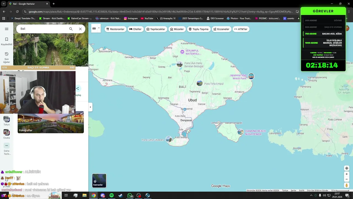Image resolution: width=353 pixels, height=199 pixels.
Task: Activate the Street View pegman
Action: [347, 185]
